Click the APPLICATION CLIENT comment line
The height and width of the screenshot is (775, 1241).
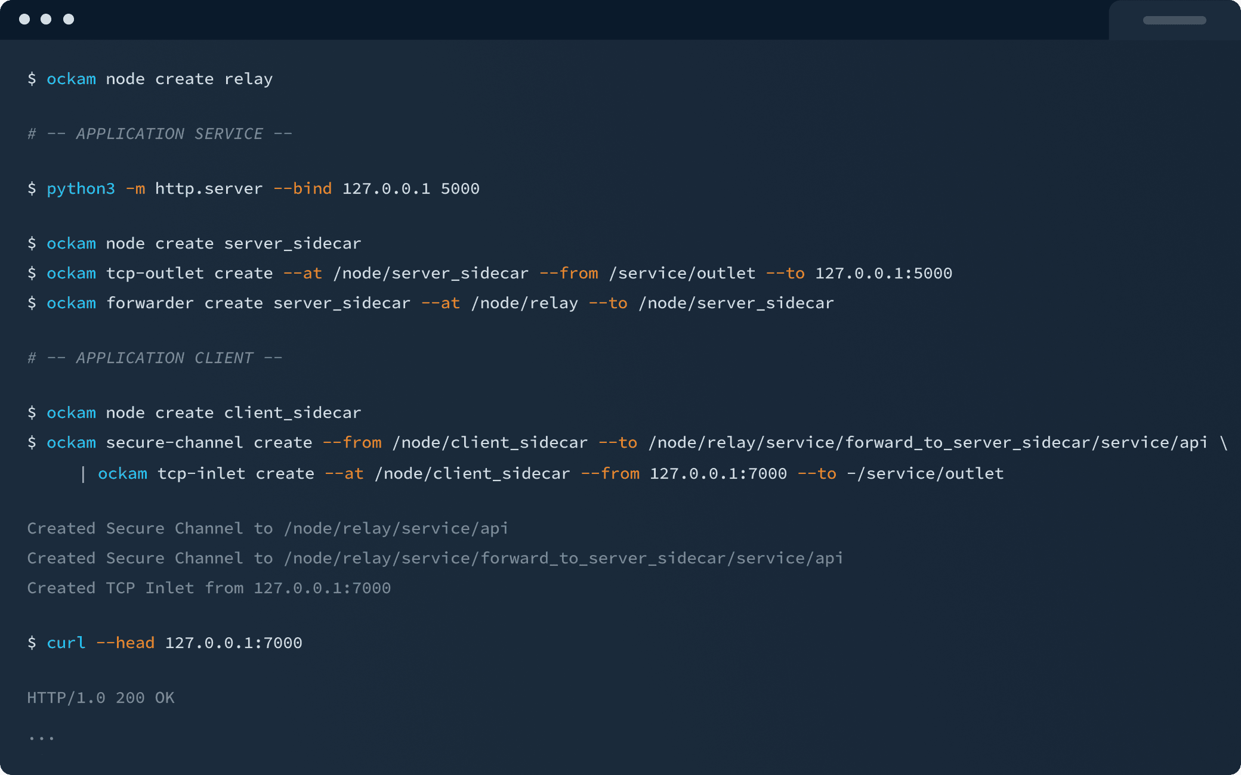click(x=155, y=358)
